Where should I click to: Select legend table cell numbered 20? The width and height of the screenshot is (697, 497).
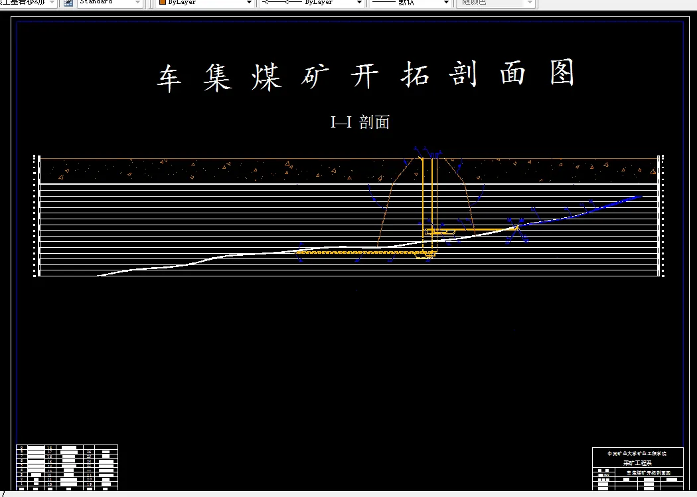click(x=89, y=479)
